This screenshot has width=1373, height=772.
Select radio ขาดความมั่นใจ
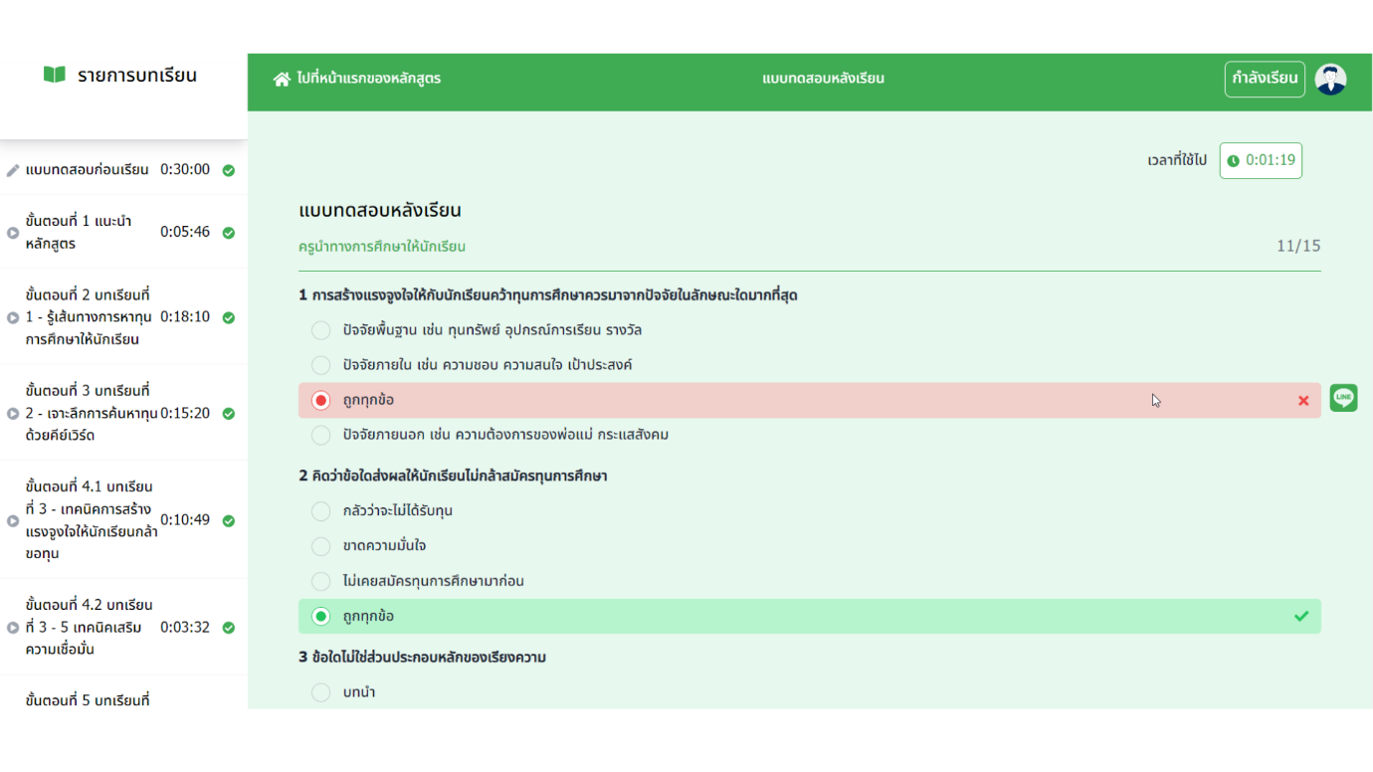[320, 546]
